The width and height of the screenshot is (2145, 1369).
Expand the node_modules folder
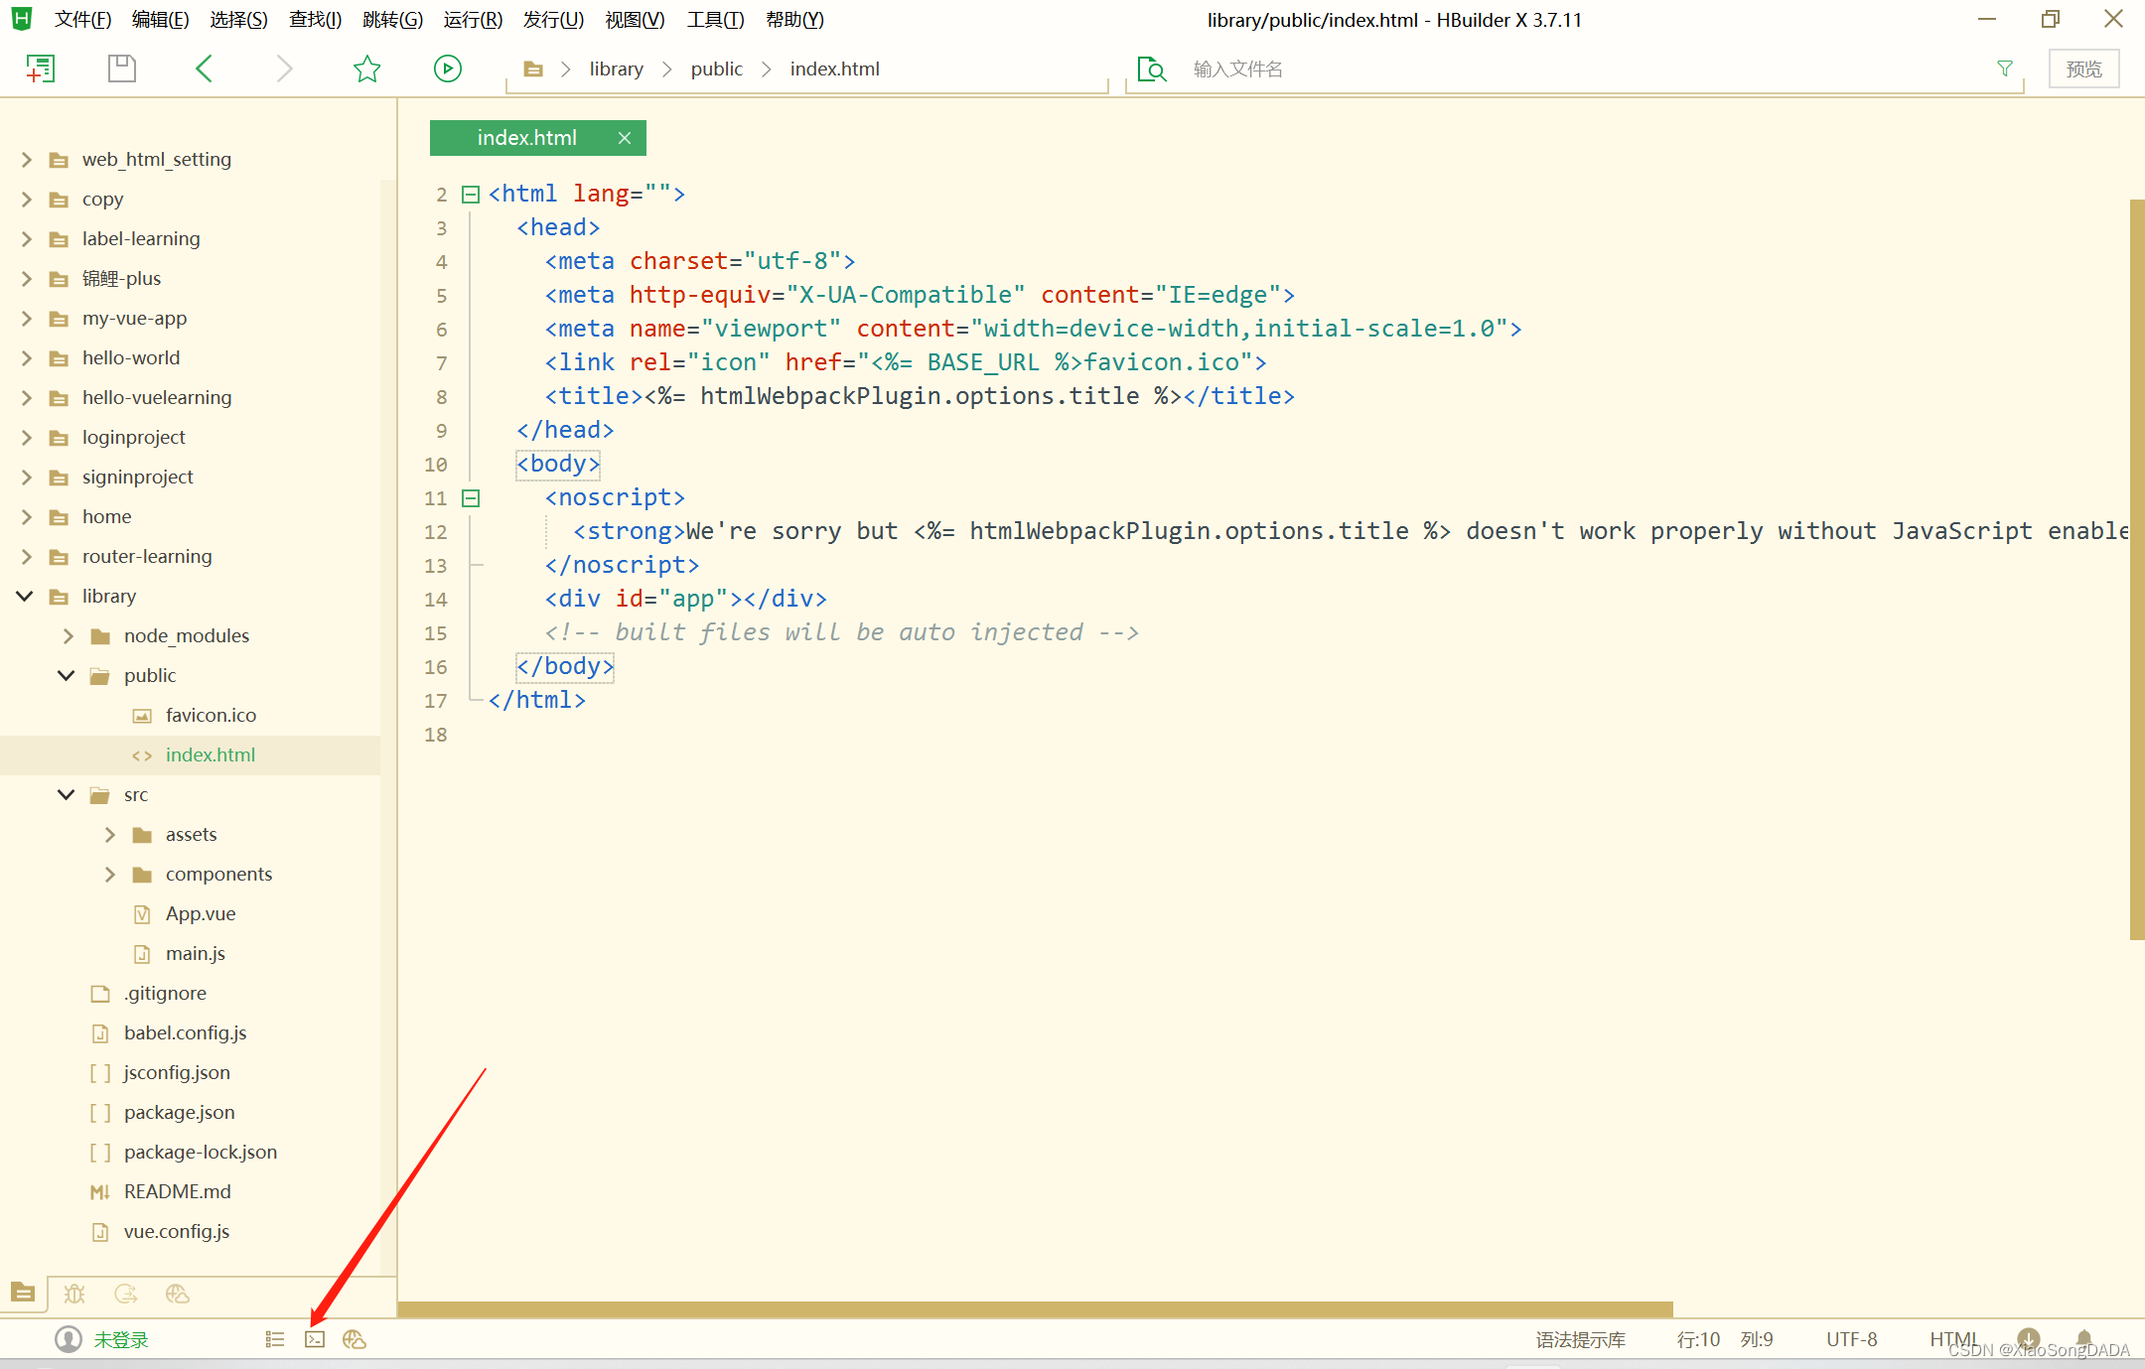click(69, 635)
